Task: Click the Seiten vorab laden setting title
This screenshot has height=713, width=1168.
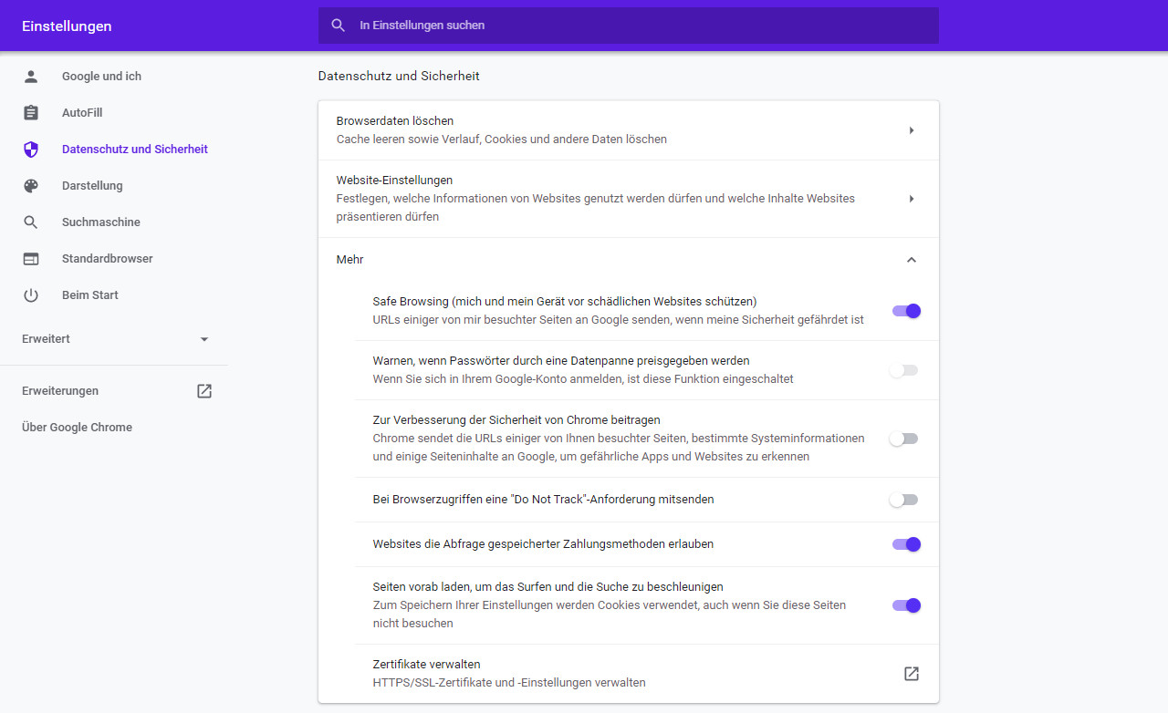Action: pos(548,587)
